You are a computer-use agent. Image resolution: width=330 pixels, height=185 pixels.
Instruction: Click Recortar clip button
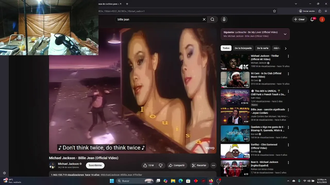pyautogui.click(x=199, y=165)
